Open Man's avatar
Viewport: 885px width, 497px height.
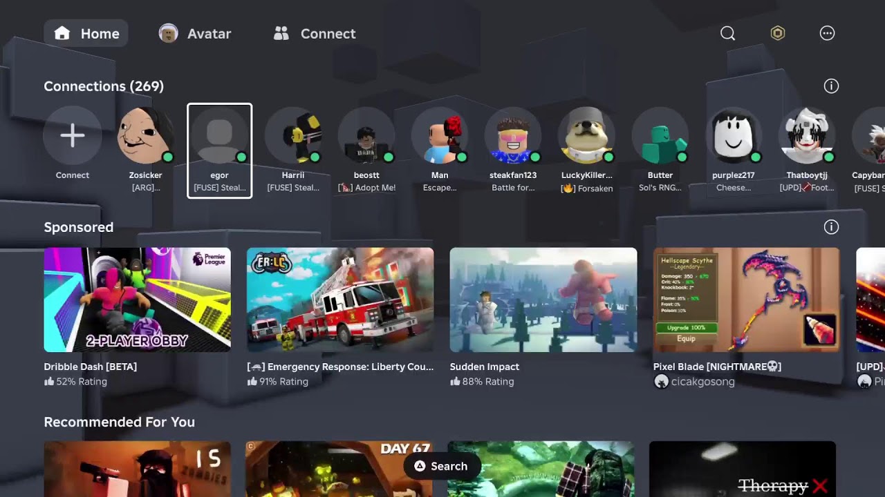tap(440, 135)
